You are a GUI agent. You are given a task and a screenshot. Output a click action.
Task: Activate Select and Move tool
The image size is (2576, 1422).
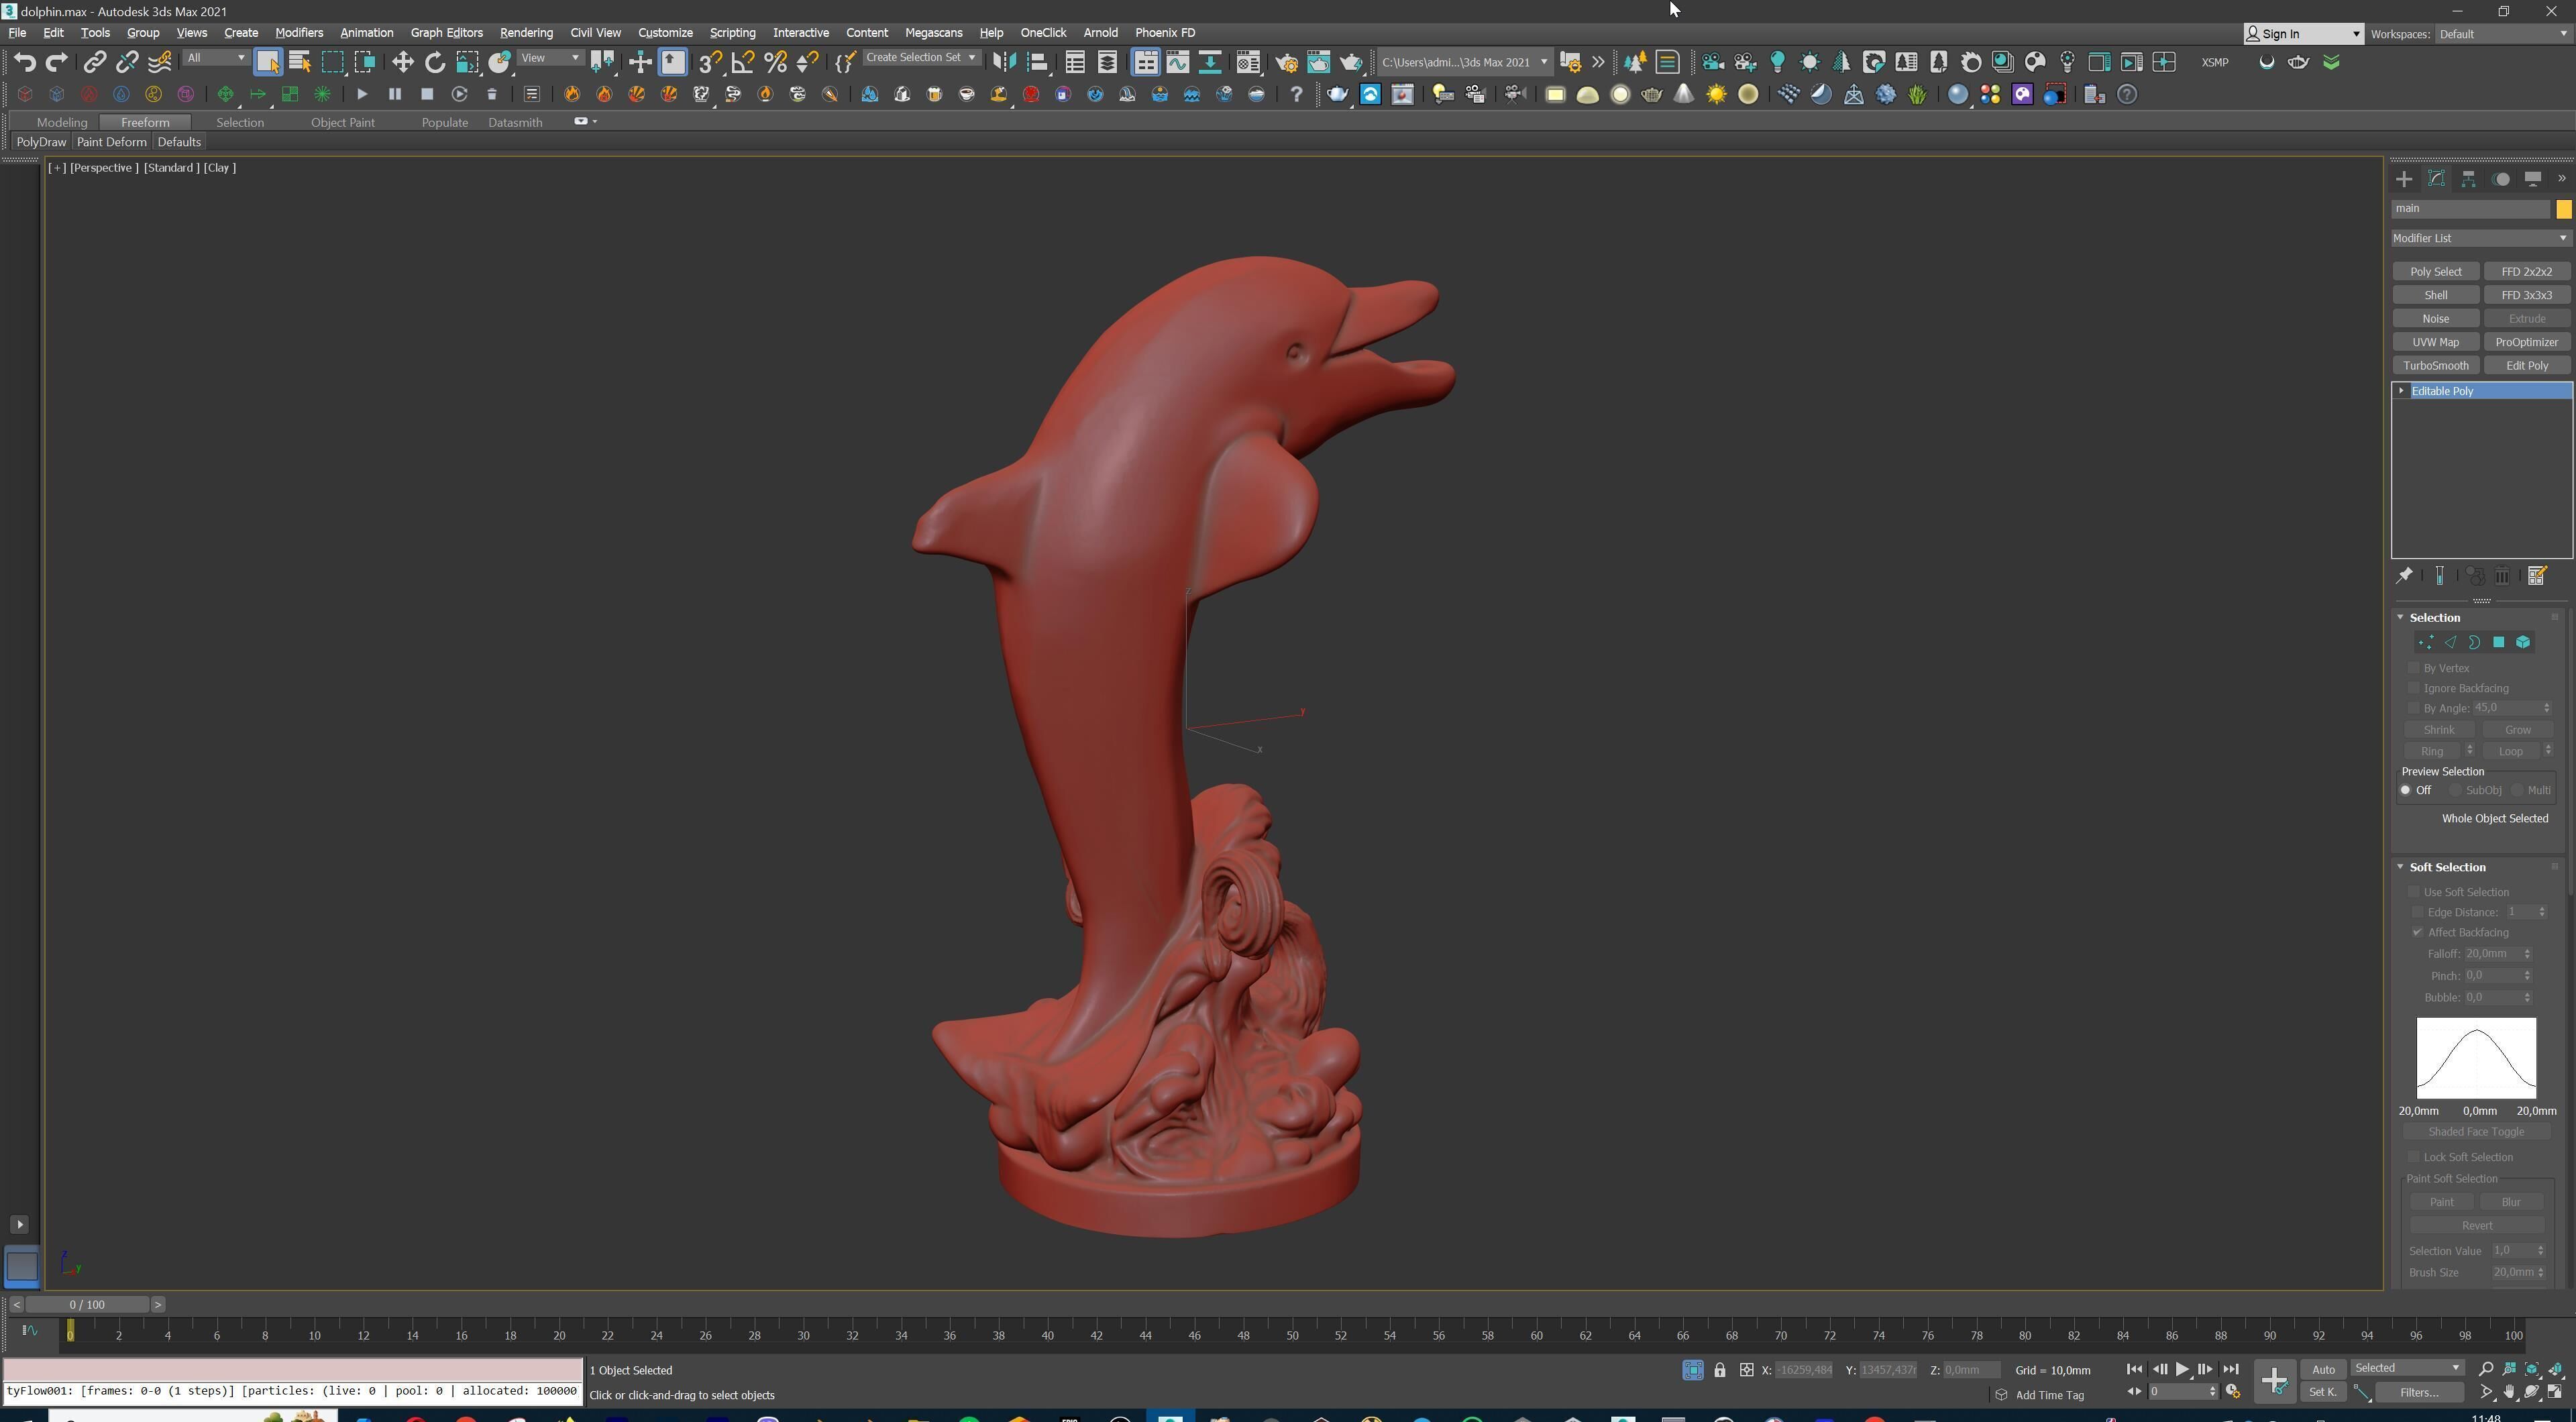click(402, 62)
